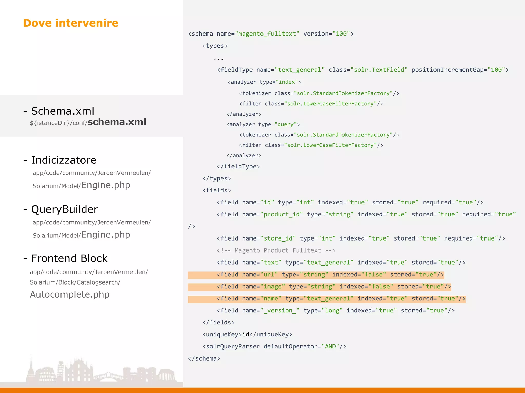Click the field name="store_id" line
525x393 pixels.
pyautogui.click(x=361, y=238)
